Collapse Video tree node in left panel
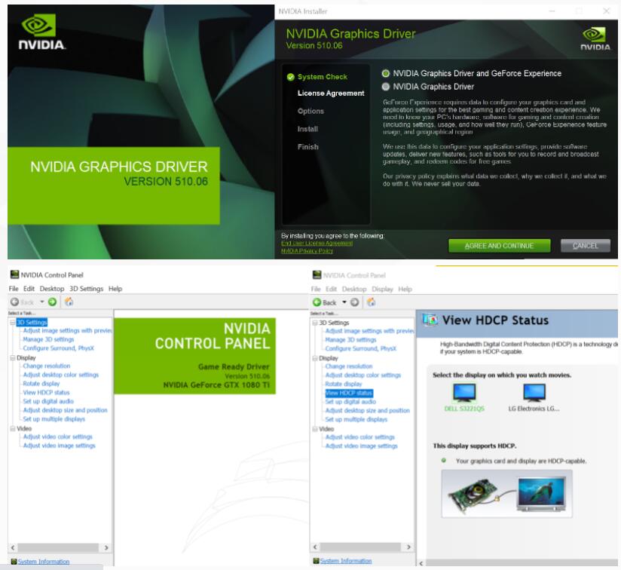The height and width of the screenshot is (570, 621). tap(12, 428)
